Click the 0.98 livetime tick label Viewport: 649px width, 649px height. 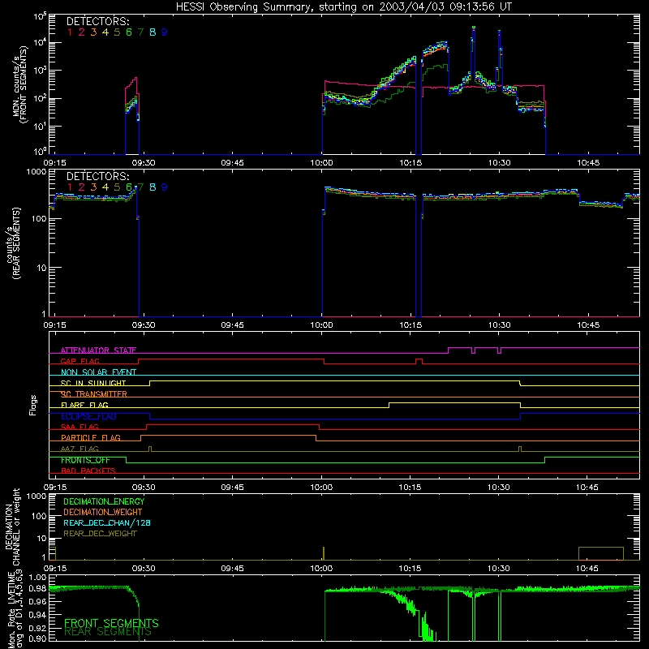[37, 589]
